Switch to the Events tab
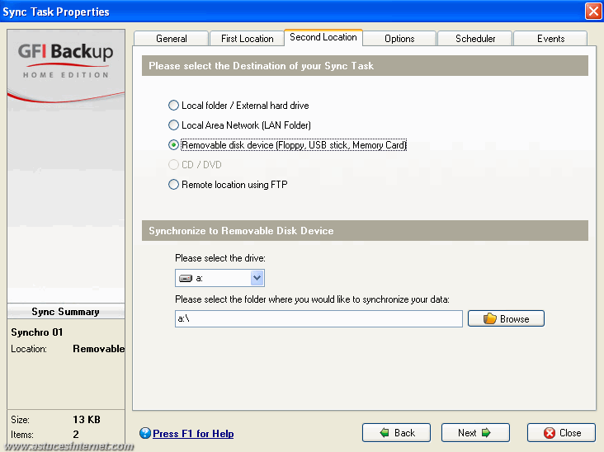Image resolution: width=604 pixels, height=452 pixels. pos(550,39)
